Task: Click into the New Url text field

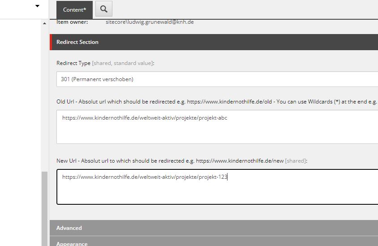Action: (x=217, y=187)
